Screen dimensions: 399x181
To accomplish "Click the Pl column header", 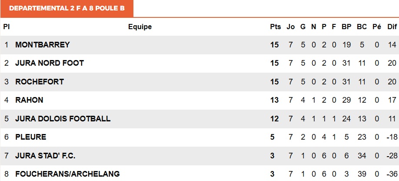I will pyautogui.click(x=7, y=27).
